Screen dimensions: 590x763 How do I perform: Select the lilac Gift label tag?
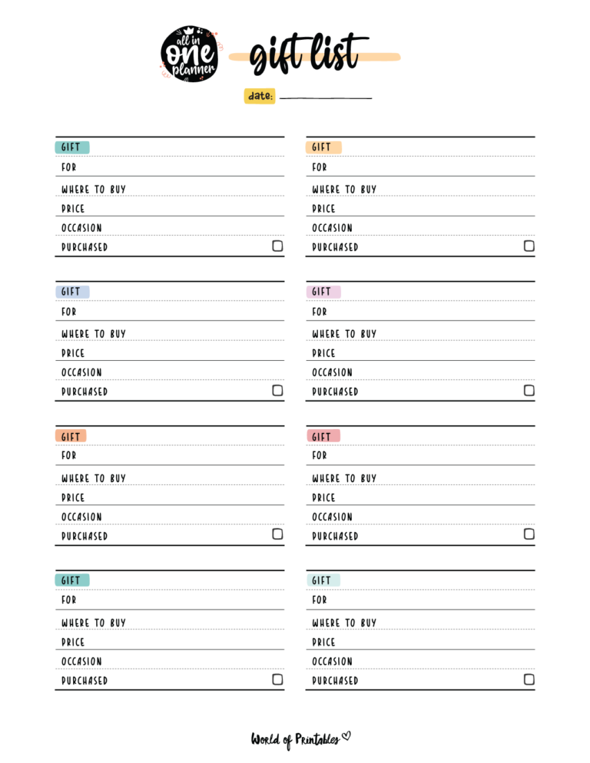pos(323,292)
